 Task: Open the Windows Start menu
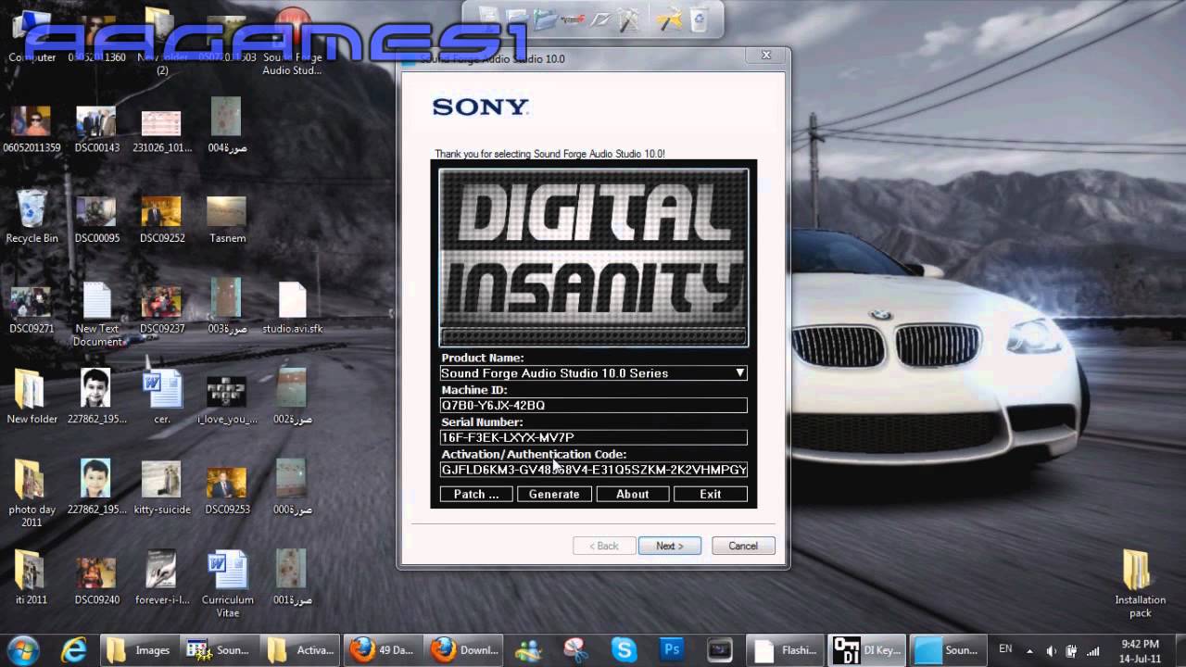point(24,649)
